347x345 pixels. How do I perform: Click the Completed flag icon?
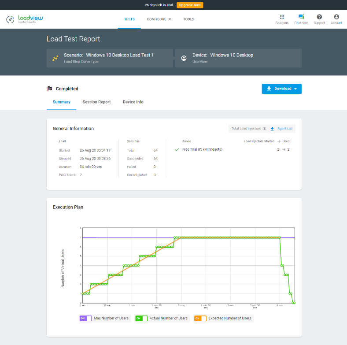[50, 89]
